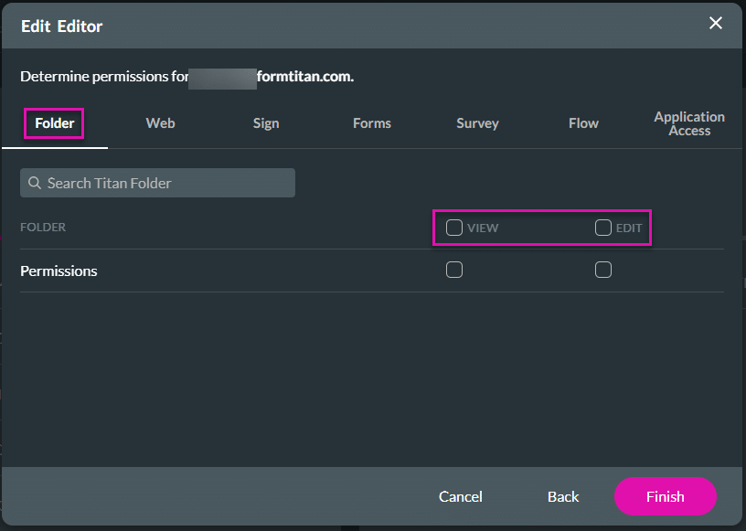Open the Flow tab
Viewport: 746px width, 531px height.
point(583,123)
